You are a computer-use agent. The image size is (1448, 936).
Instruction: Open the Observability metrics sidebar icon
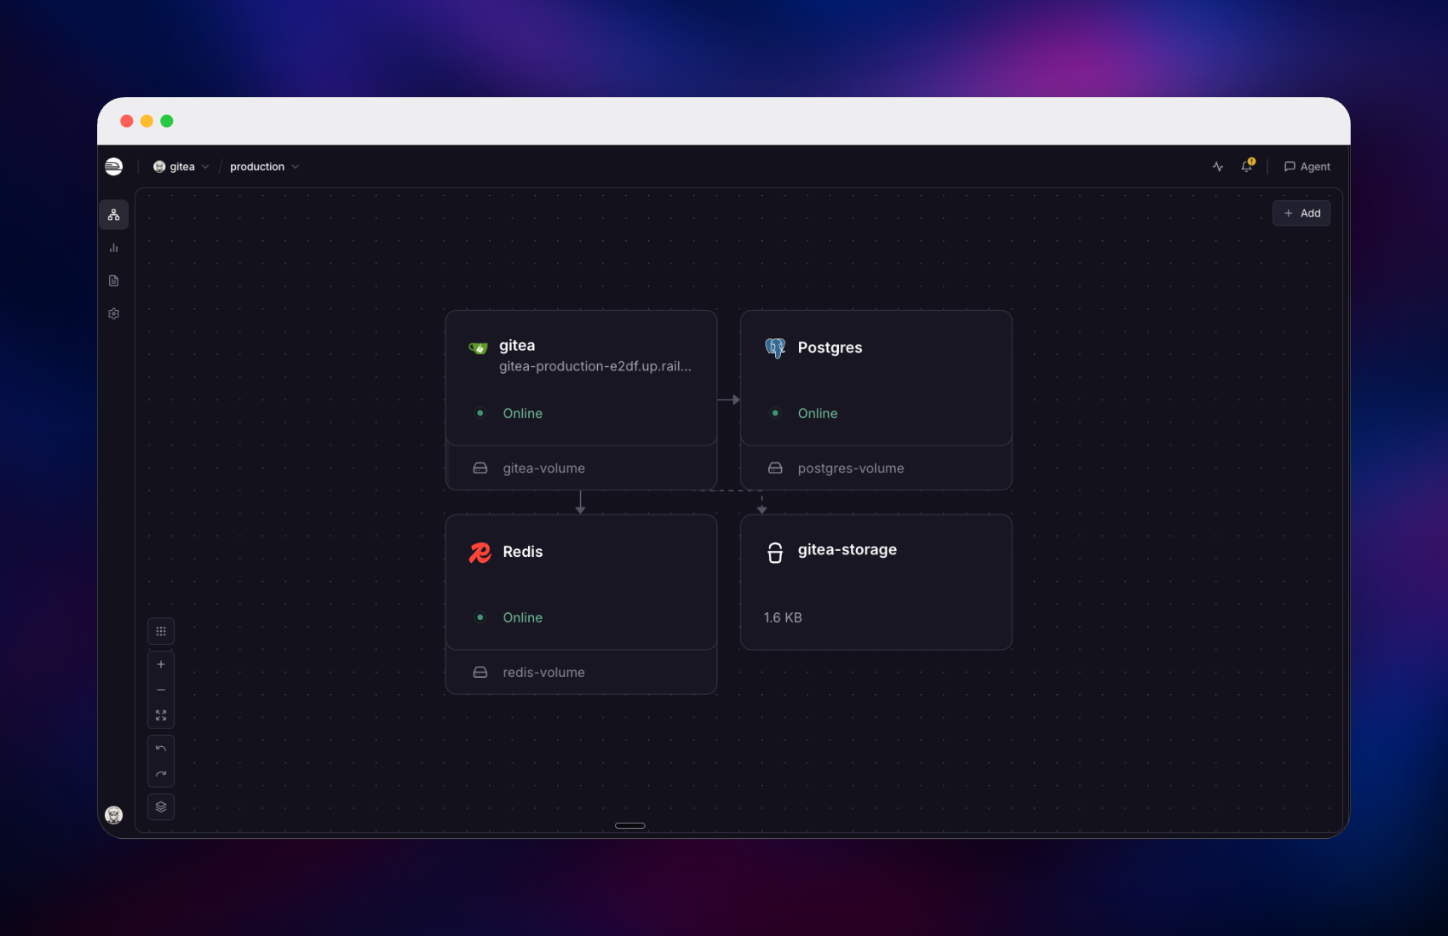point(113,248)
